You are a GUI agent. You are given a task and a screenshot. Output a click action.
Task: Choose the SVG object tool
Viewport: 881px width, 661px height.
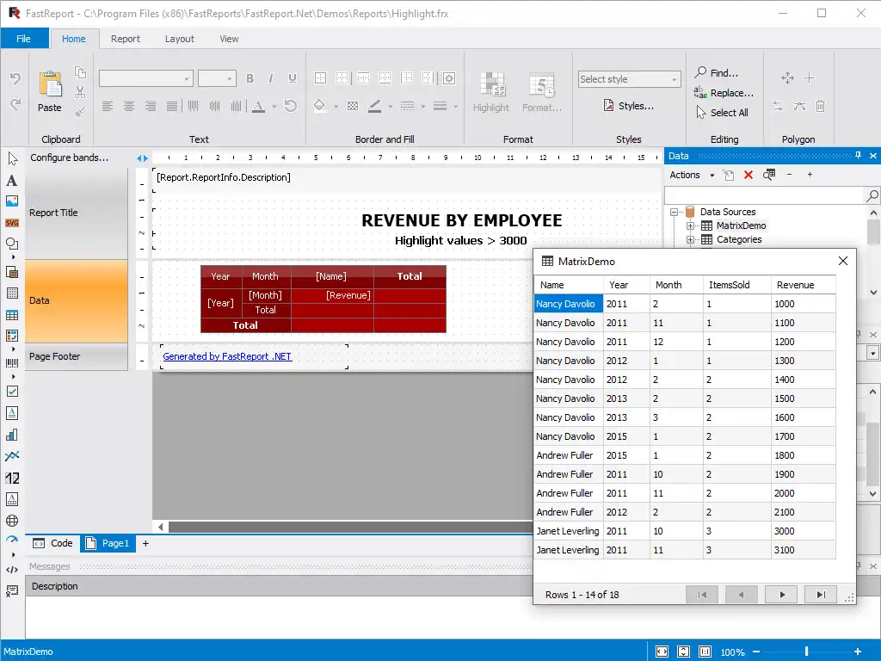[12, 223]
